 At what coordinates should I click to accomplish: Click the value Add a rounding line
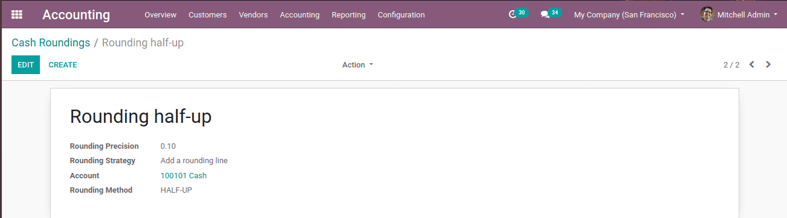(x=194, y=161)
